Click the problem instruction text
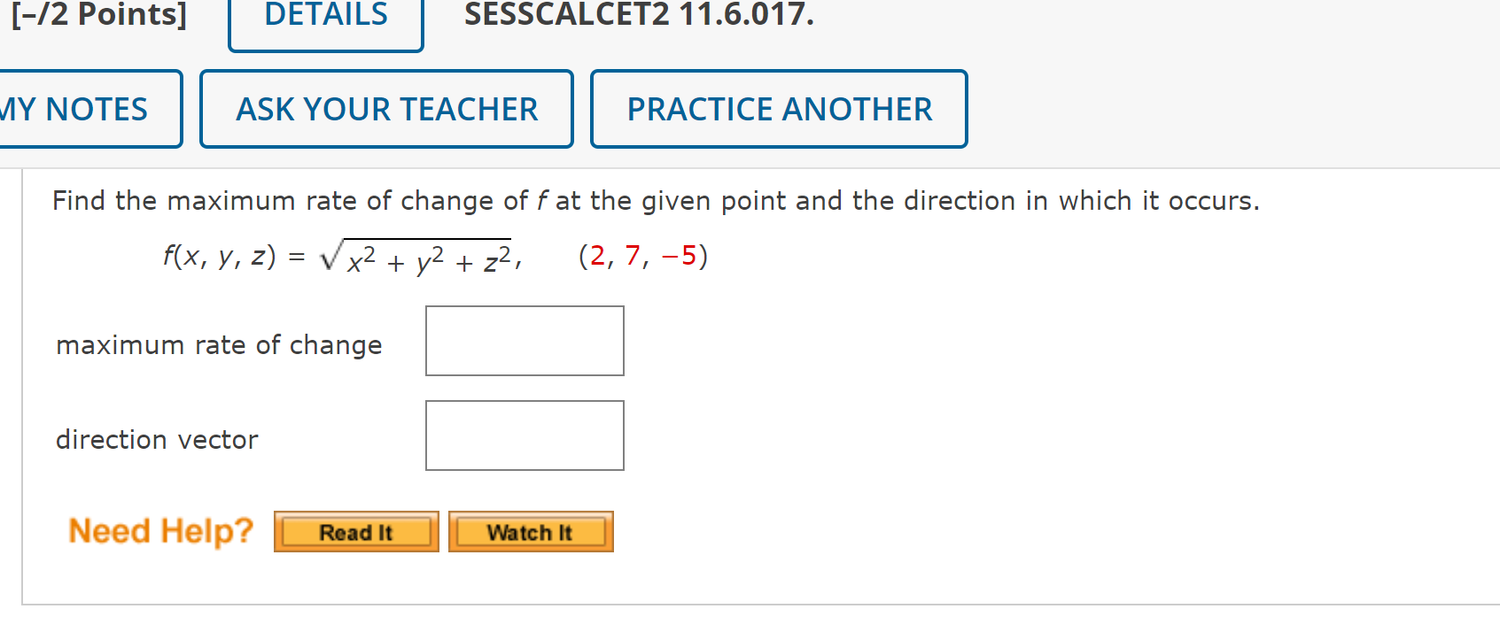This screenshot has width=1500, height=632. pyautogui.click(x=656, y=201)
